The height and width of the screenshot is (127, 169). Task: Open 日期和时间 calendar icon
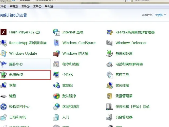click(x=4, y=117)
